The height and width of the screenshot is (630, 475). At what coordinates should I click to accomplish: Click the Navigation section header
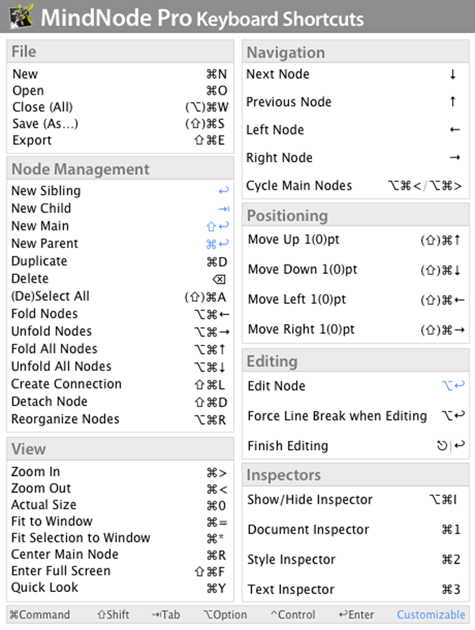click(286, 52)
